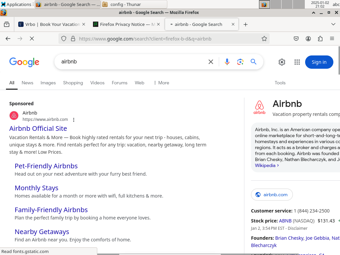Select the News results tab

point(27,83)
